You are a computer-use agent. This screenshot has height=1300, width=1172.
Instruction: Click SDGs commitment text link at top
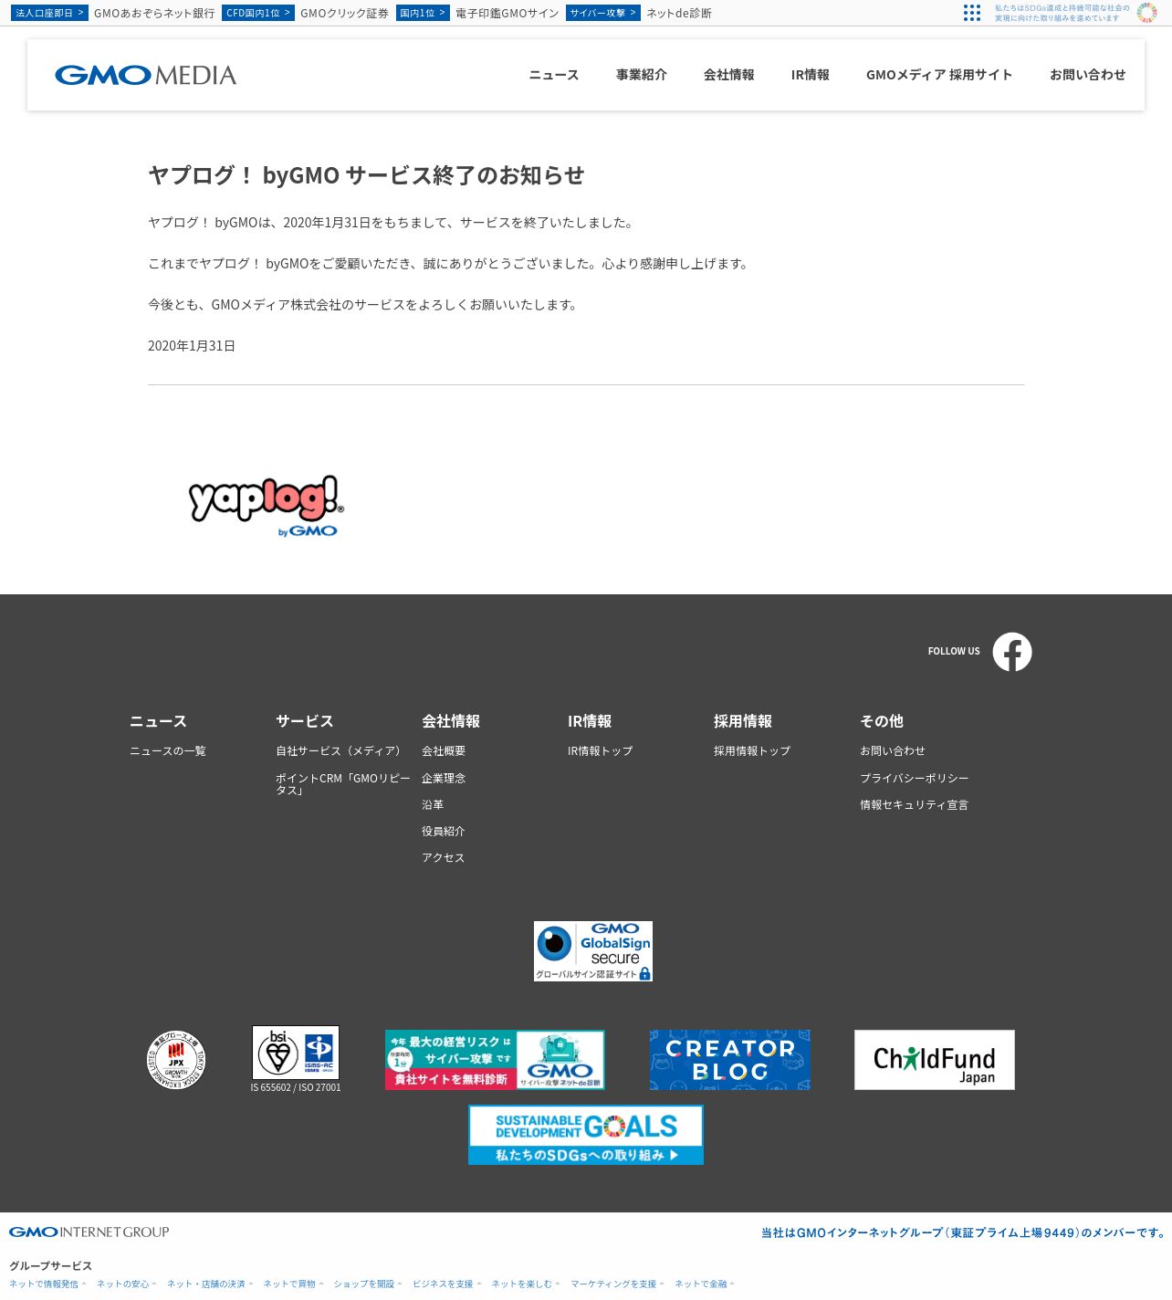[x=1062, y=13]
